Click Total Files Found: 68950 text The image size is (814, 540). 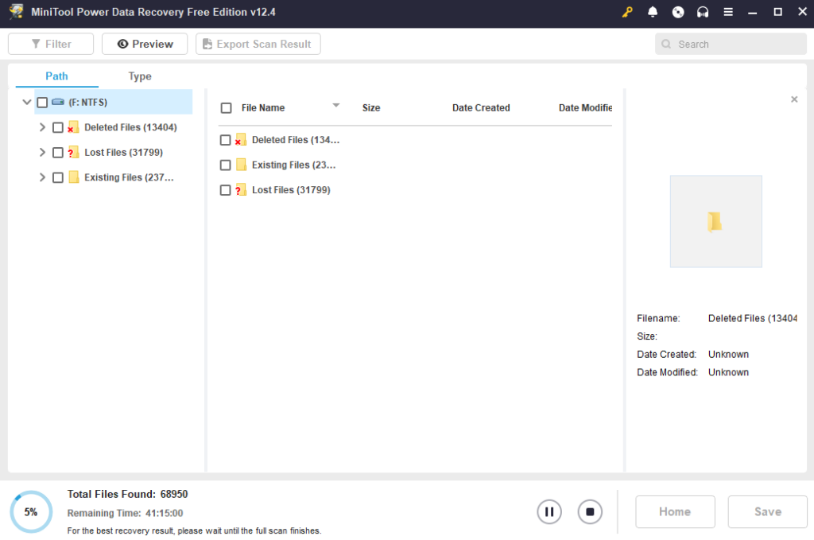click(127, 494)
